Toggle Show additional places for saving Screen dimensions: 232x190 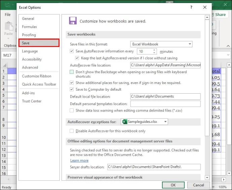[x=72, y=83]
